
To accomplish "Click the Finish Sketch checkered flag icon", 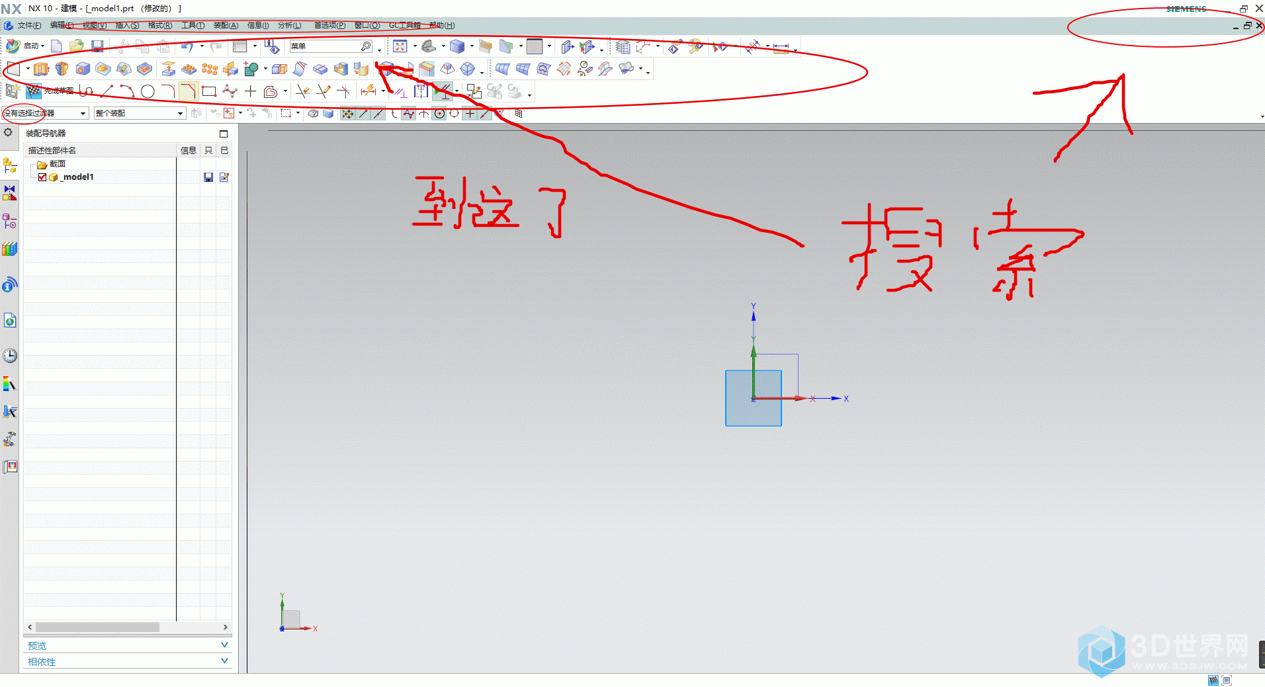I will (x=34, y=91).
